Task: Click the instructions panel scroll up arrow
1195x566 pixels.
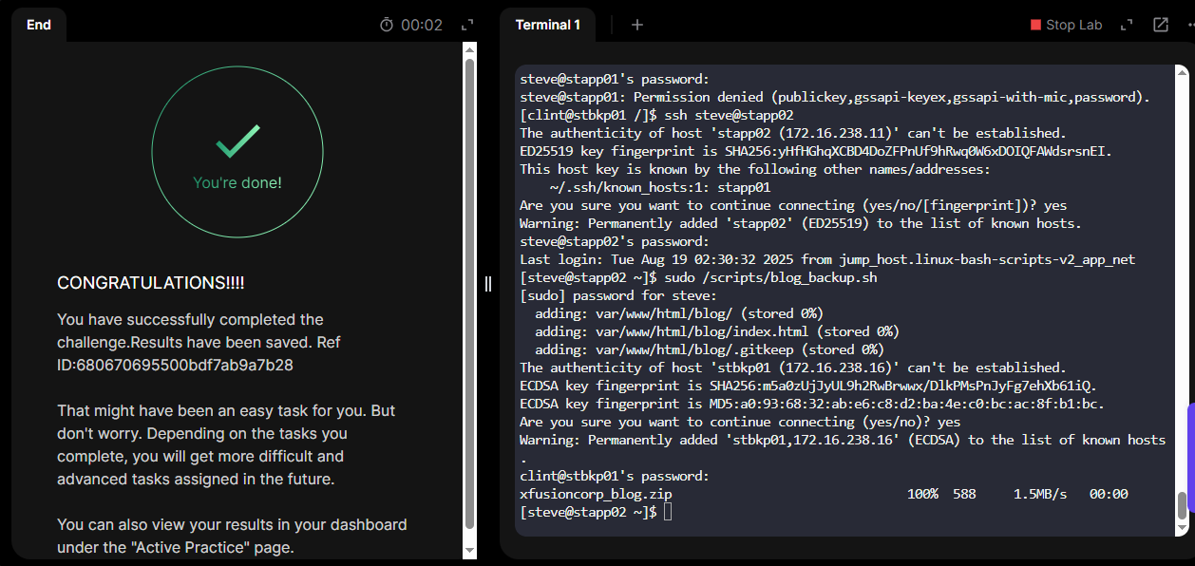Action: (x=469, y=47)
